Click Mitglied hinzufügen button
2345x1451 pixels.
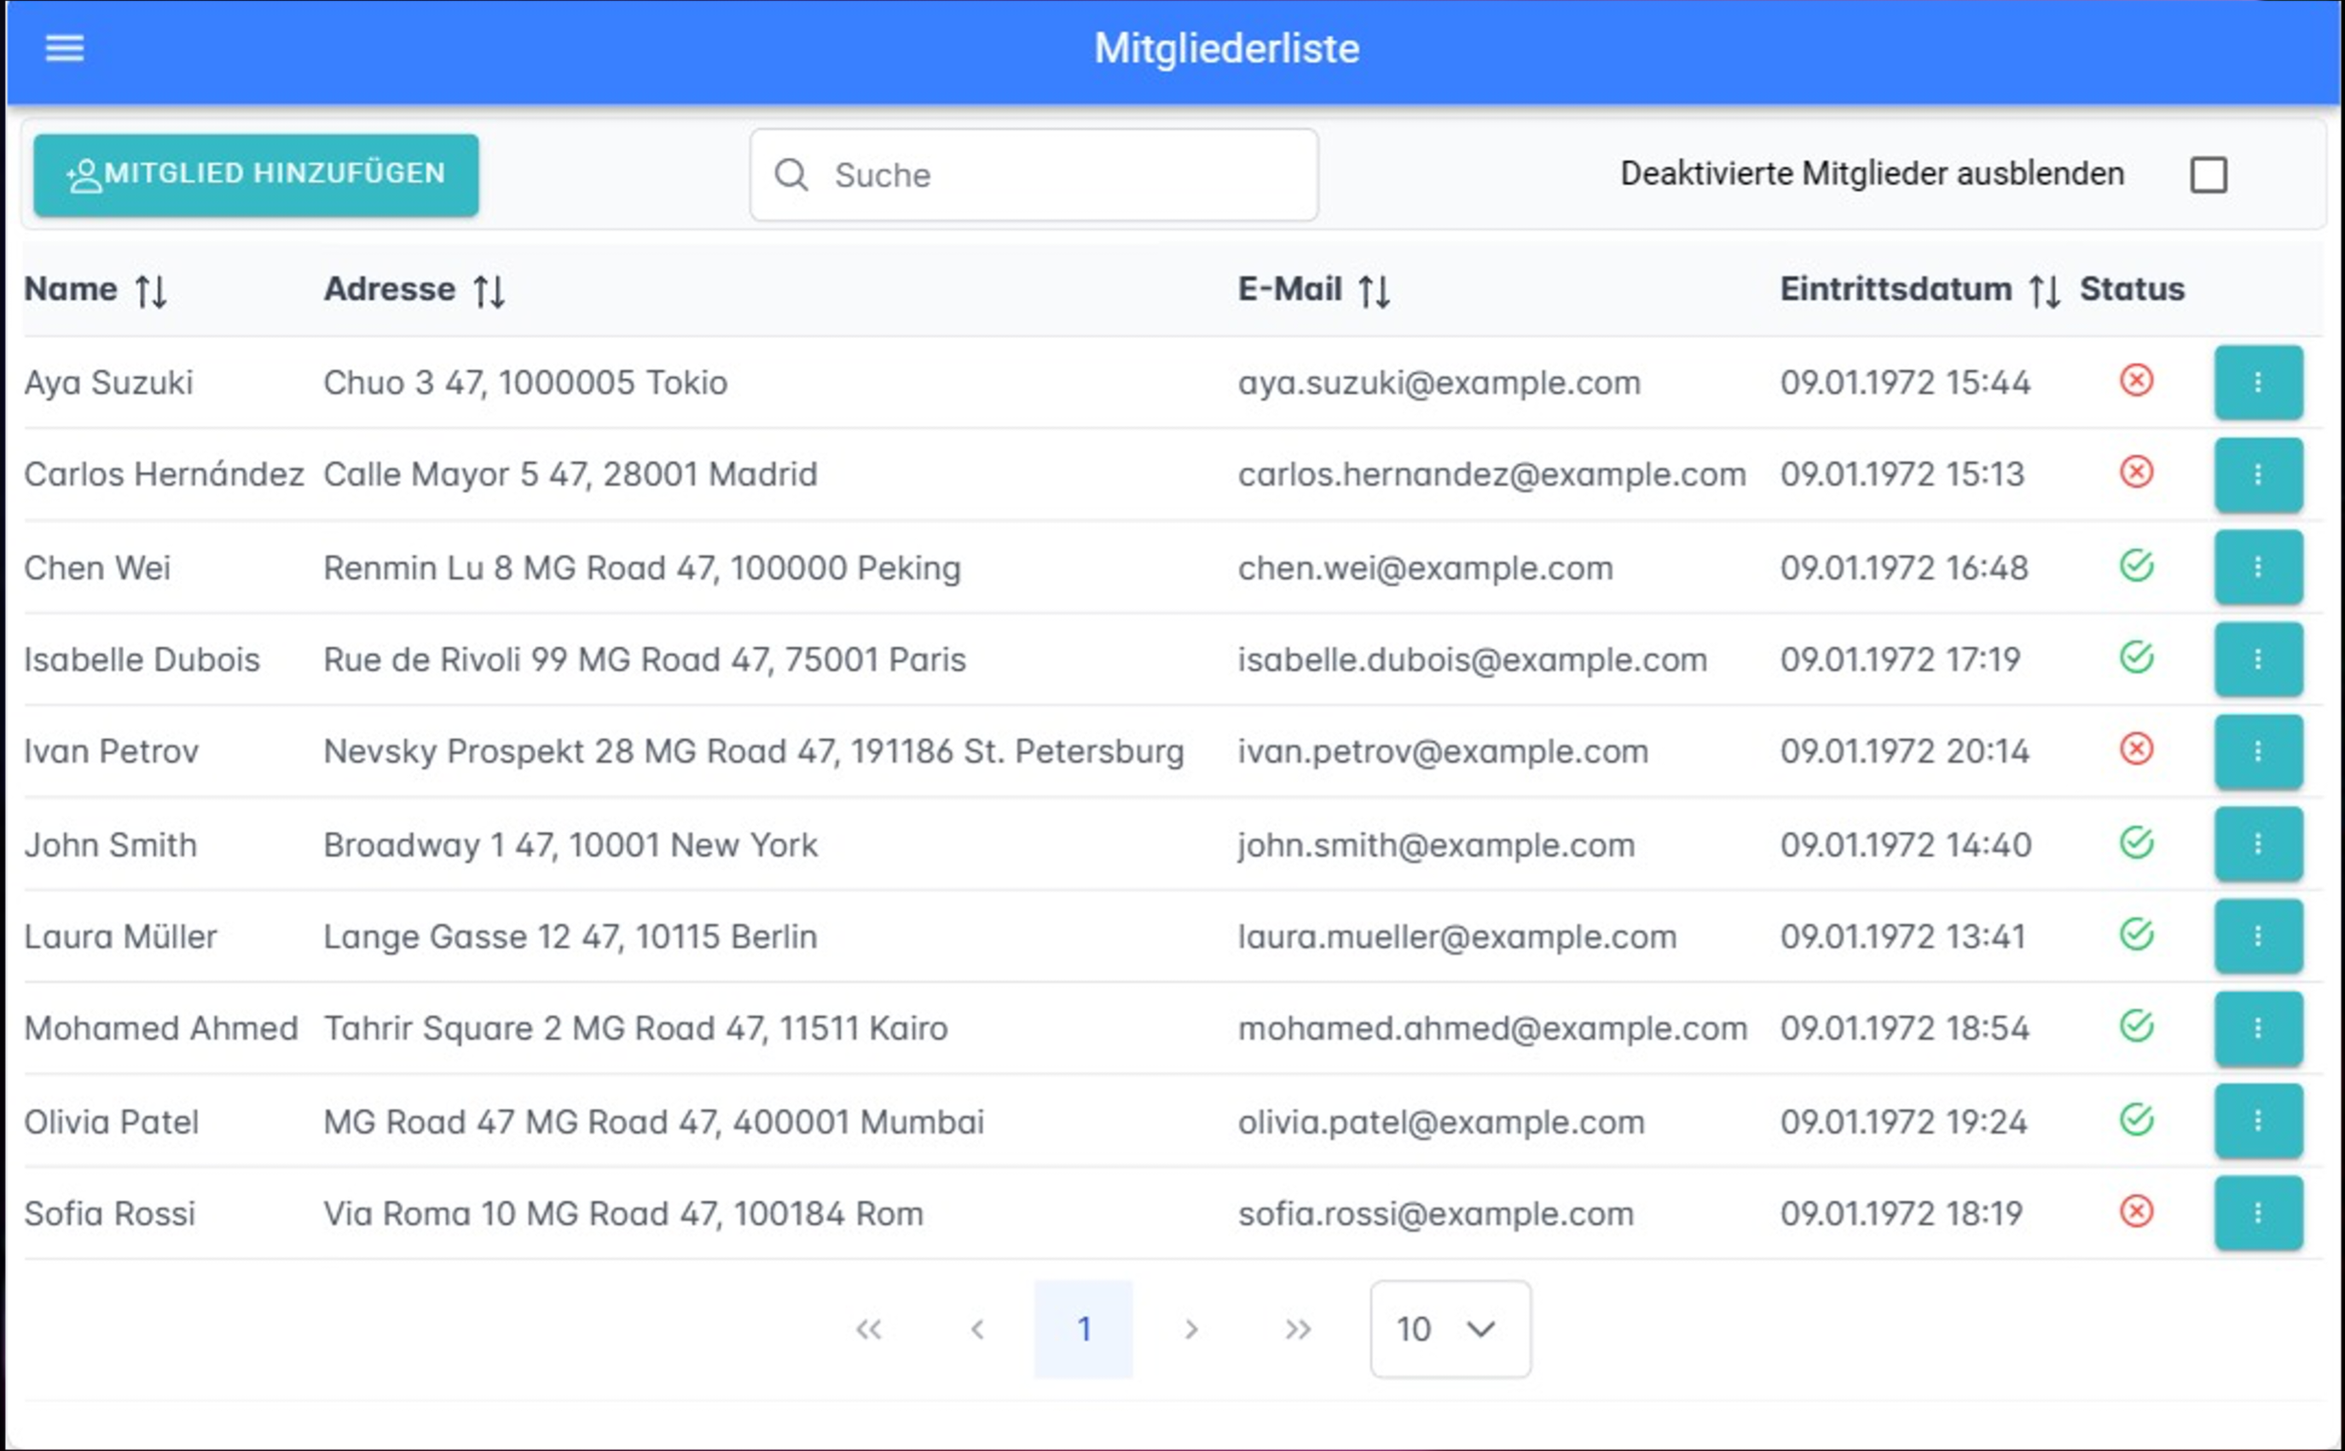point(255,175)
